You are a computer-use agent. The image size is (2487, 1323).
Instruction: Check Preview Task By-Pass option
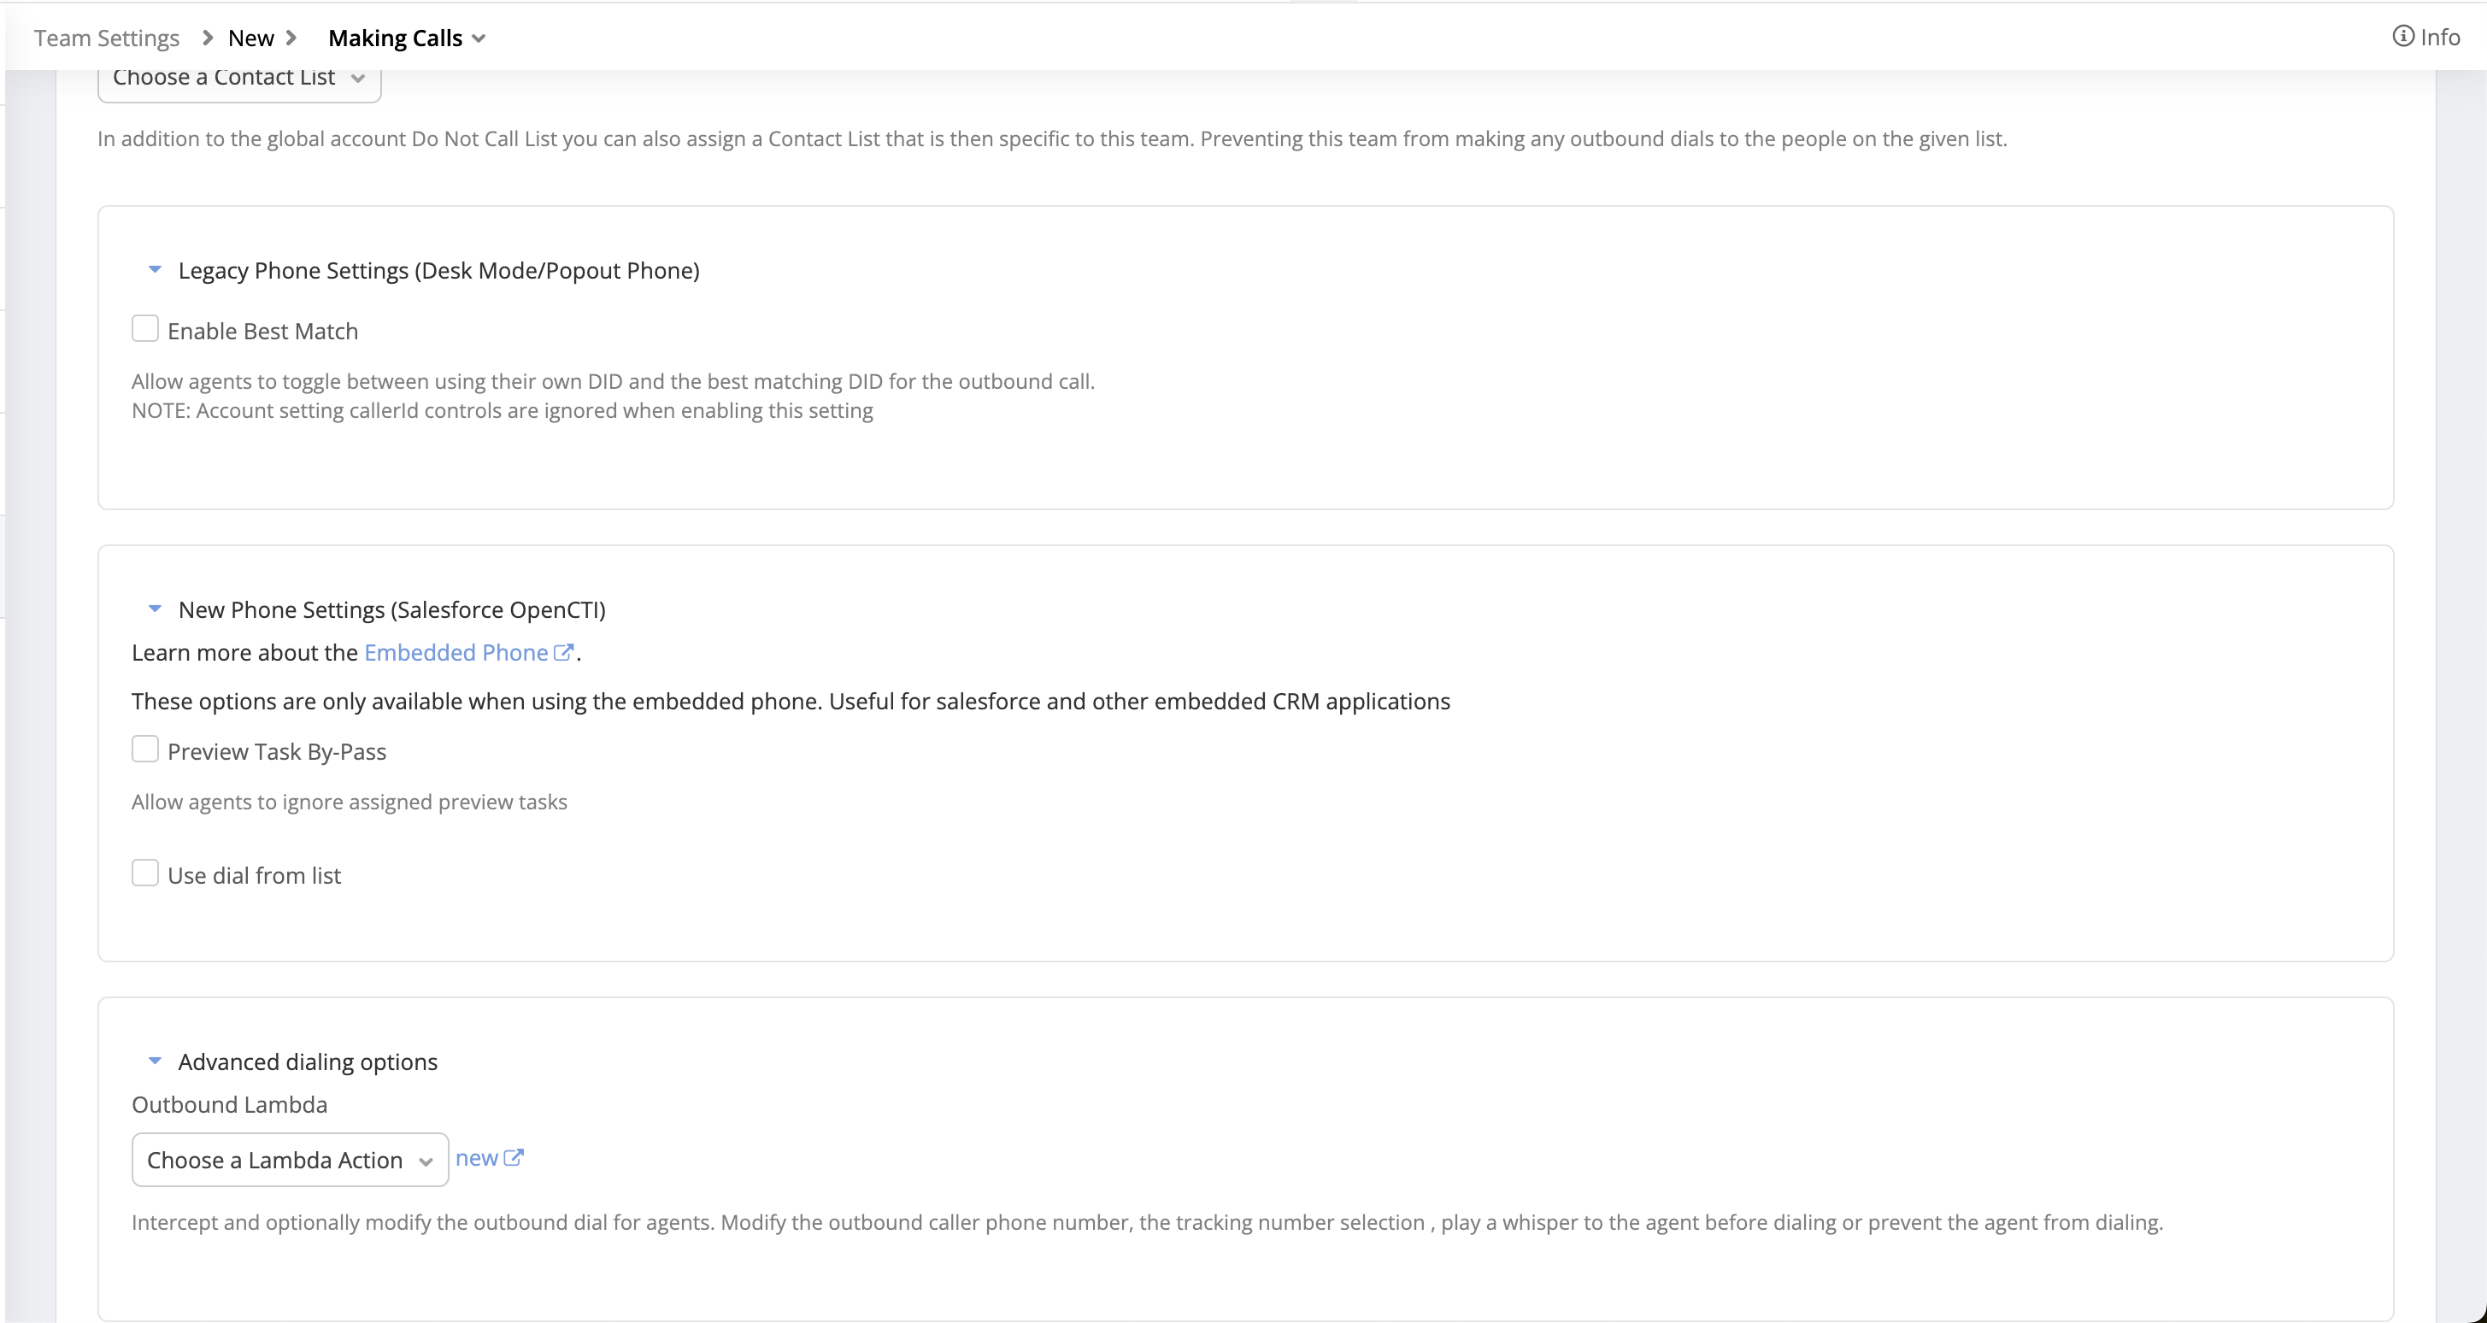tap(144, 750)
